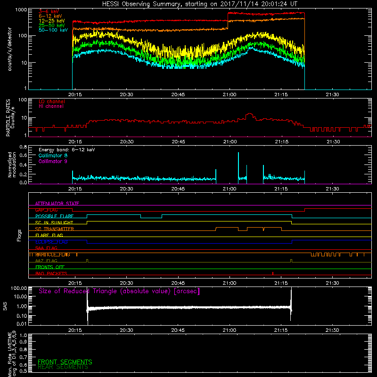Viewport: 377px width, 377px height.
Task: Select the PARTICLE_FLAG label
Action: [x=53, y=254]
